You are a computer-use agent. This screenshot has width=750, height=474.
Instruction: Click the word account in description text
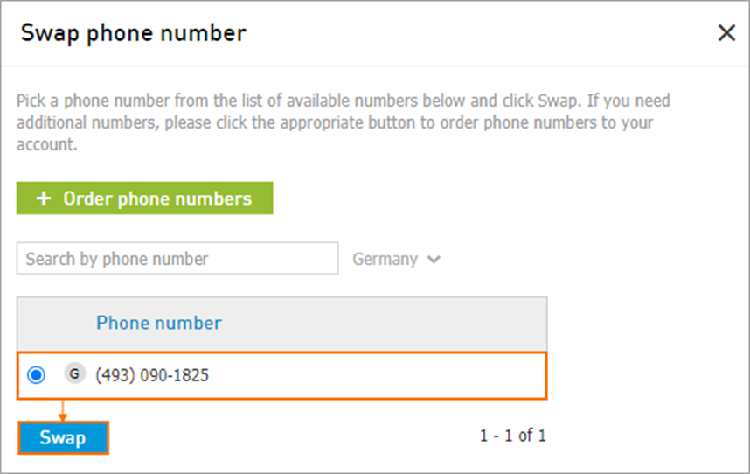(45, 144)
